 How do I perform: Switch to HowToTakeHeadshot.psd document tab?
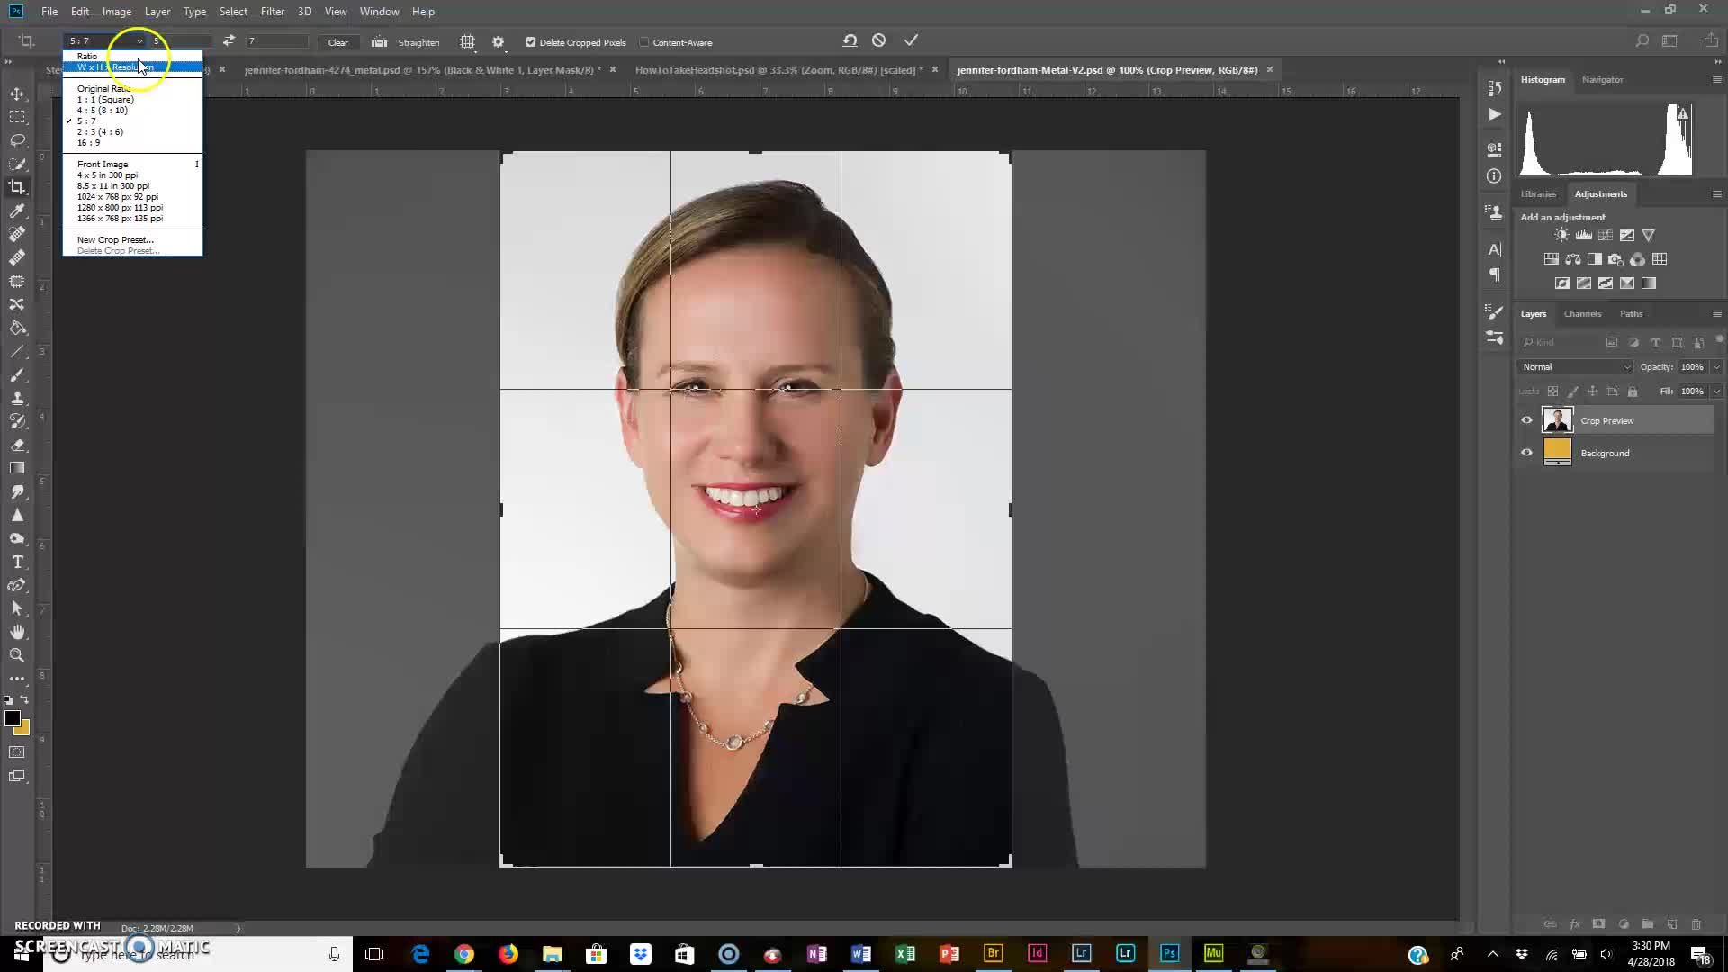(778, 70)
